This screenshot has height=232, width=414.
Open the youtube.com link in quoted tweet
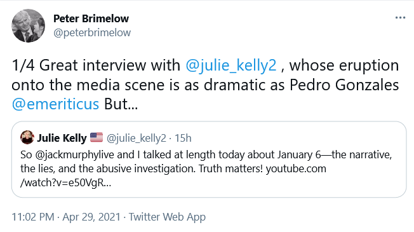pyautogui.click(x=296, y=168)
